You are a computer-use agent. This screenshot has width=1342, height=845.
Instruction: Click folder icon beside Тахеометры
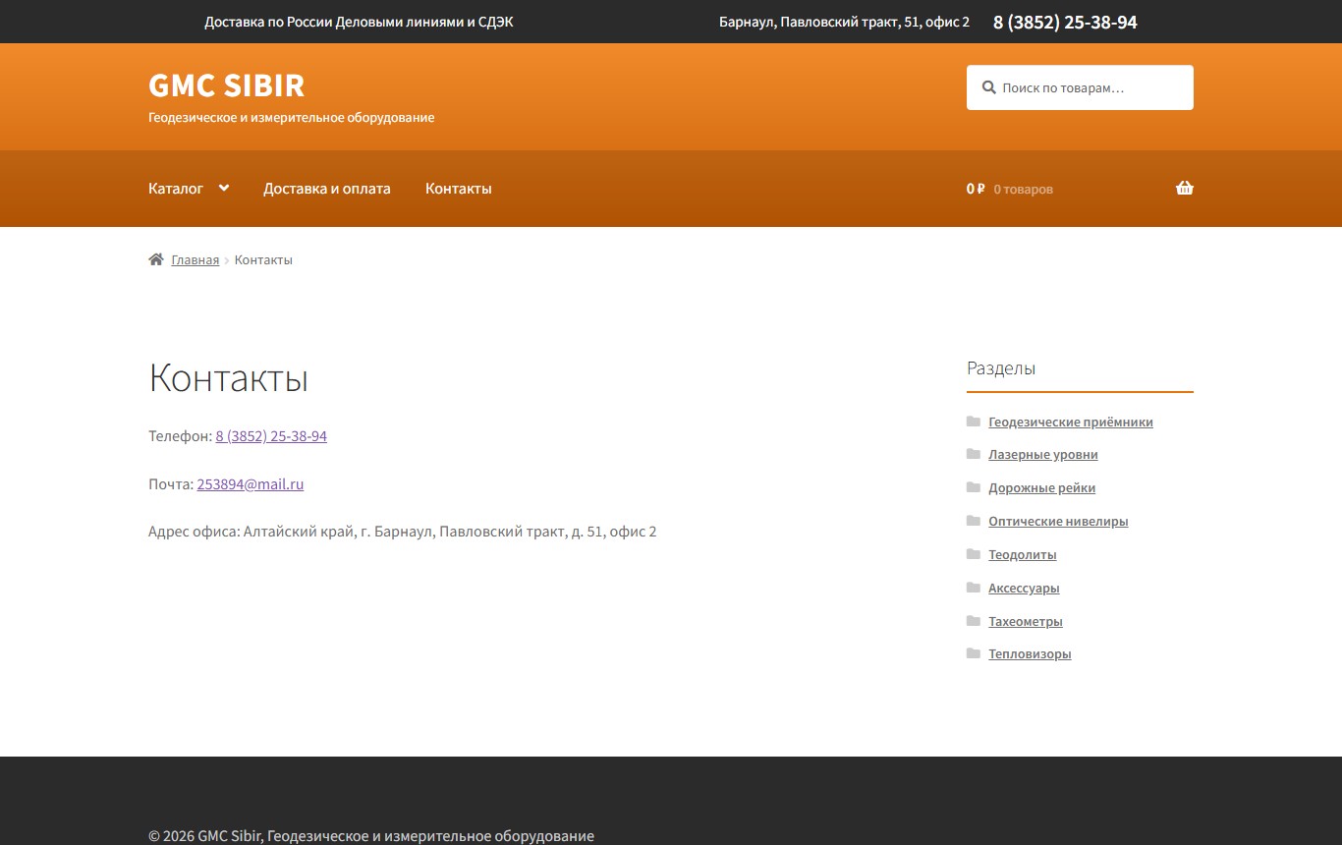pyautogui.click(x=974, y=621)
